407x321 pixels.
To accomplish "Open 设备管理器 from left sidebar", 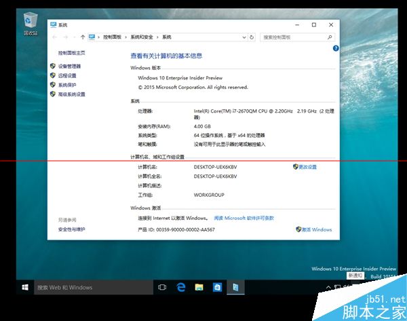I will pos(69,67).
